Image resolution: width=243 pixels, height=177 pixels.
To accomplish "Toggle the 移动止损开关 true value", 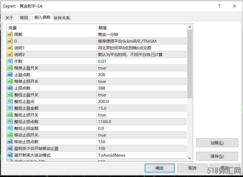I will click(102, 135).
